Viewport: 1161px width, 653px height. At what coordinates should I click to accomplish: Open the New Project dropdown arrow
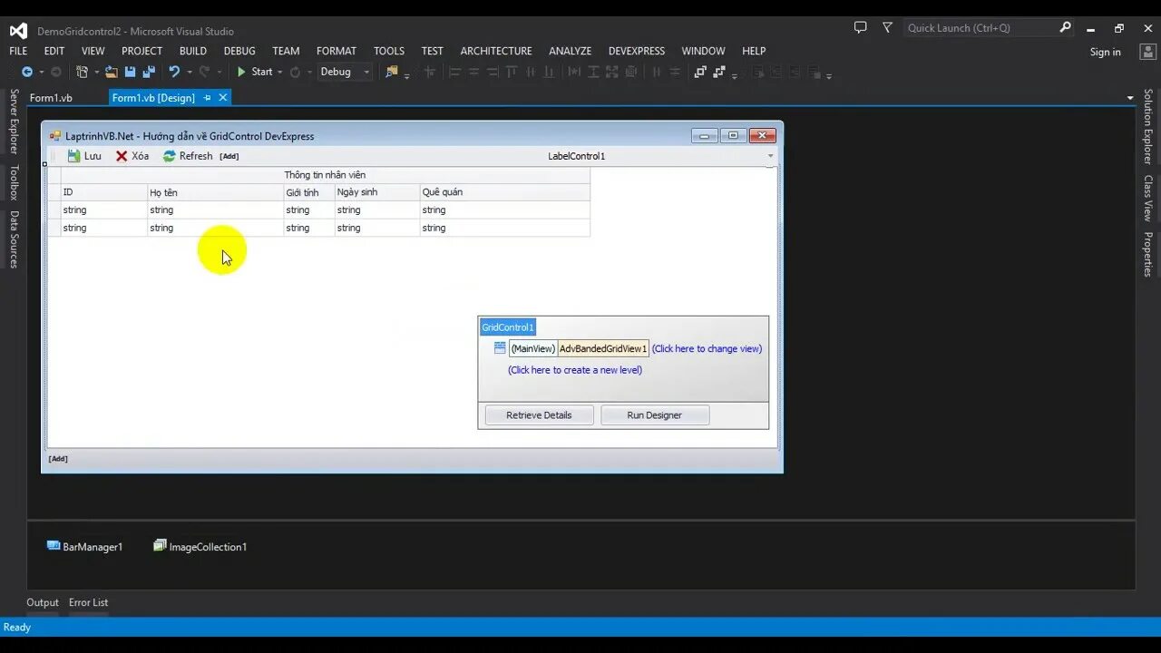pyautogui.click(x=96, y=73)
